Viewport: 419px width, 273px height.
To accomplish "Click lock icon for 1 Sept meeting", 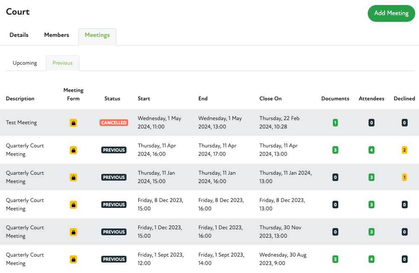I will (x=73, y=260).
